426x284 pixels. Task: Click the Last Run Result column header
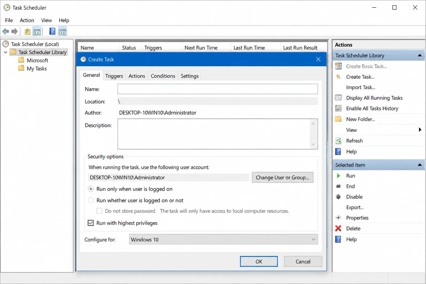(303, 48)
